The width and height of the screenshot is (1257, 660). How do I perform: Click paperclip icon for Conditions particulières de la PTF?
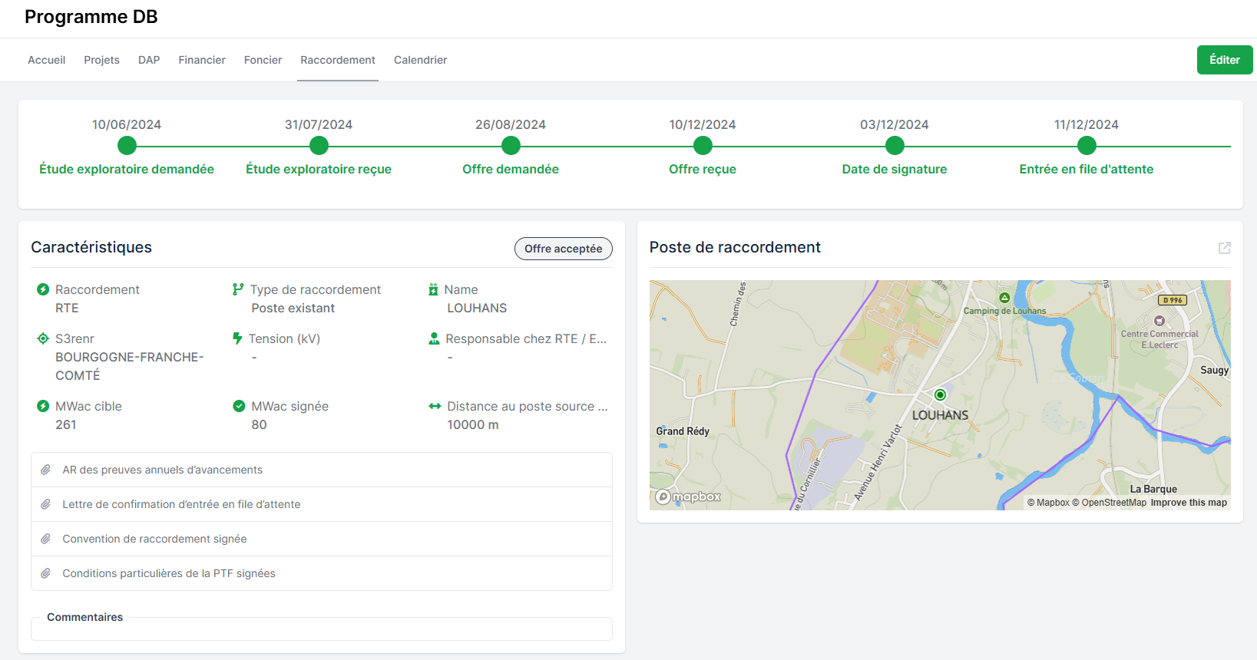(46, 573)
